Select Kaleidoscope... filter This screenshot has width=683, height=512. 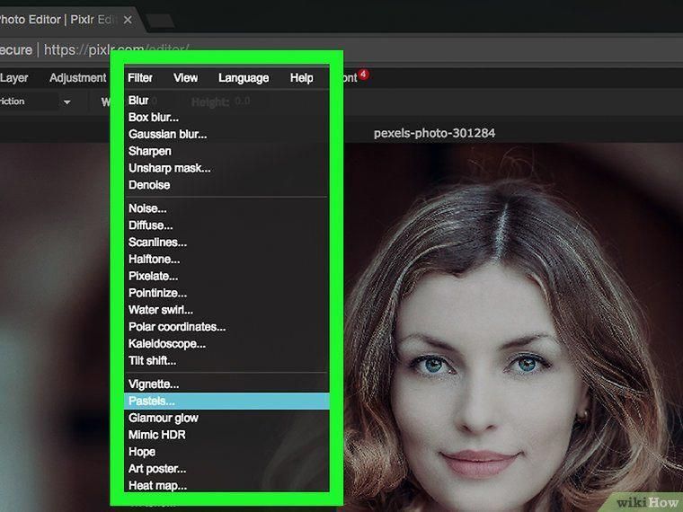pyautogui.click(x=226, y=344)
